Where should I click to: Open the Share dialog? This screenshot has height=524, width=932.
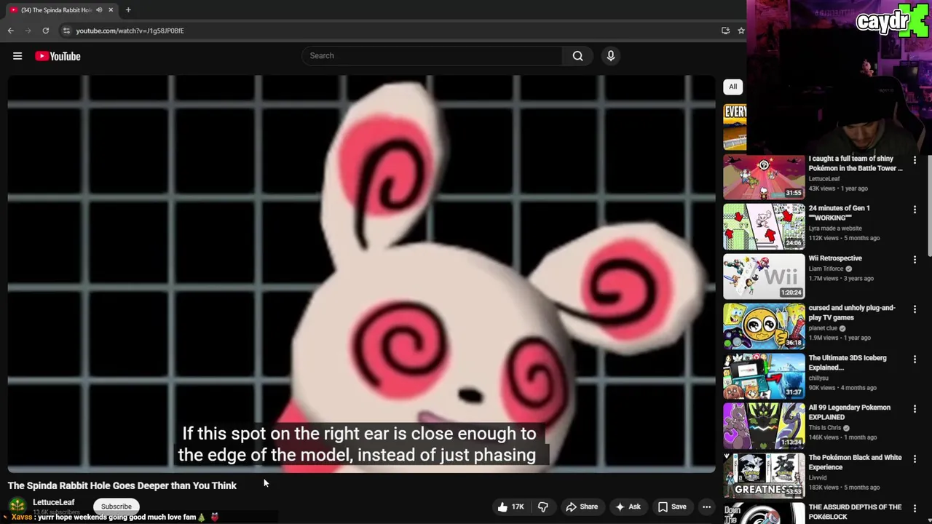tap(582, 507)
